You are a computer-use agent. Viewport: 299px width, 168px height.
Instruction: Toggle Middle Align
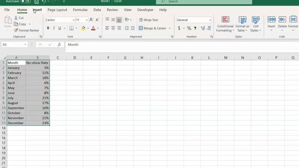pos(113,20)
